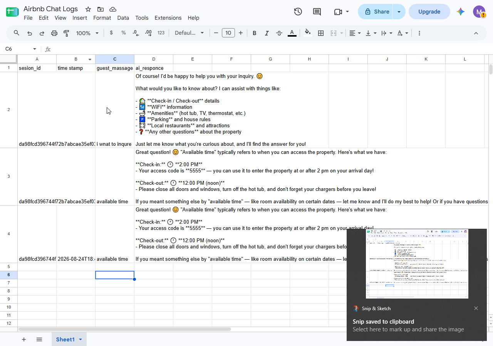Select the Paint format roller icon
Image resolution: width=493 pixels, height=346 pixels.
[x=66, y=33]
